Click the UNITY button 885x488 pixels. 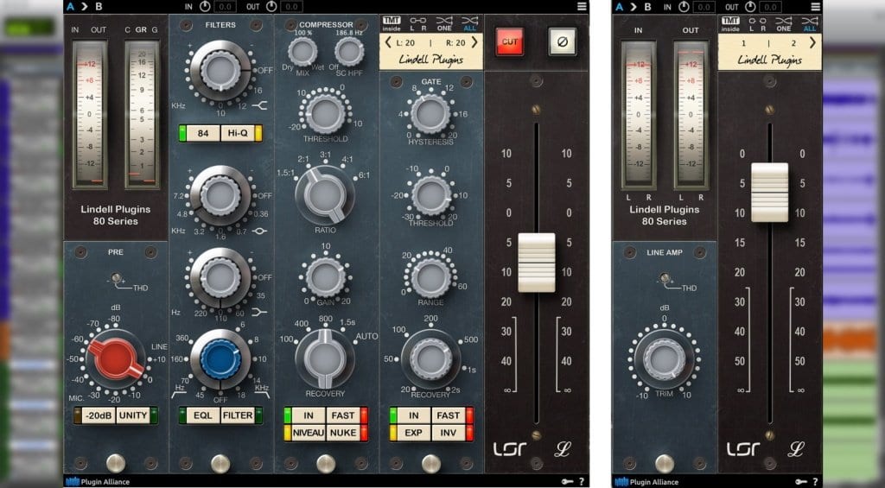point(133,415)
